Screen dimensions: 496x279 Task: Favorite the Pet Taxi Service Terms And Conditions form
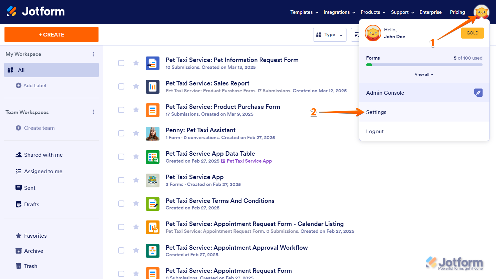click(x=136, y=204)
